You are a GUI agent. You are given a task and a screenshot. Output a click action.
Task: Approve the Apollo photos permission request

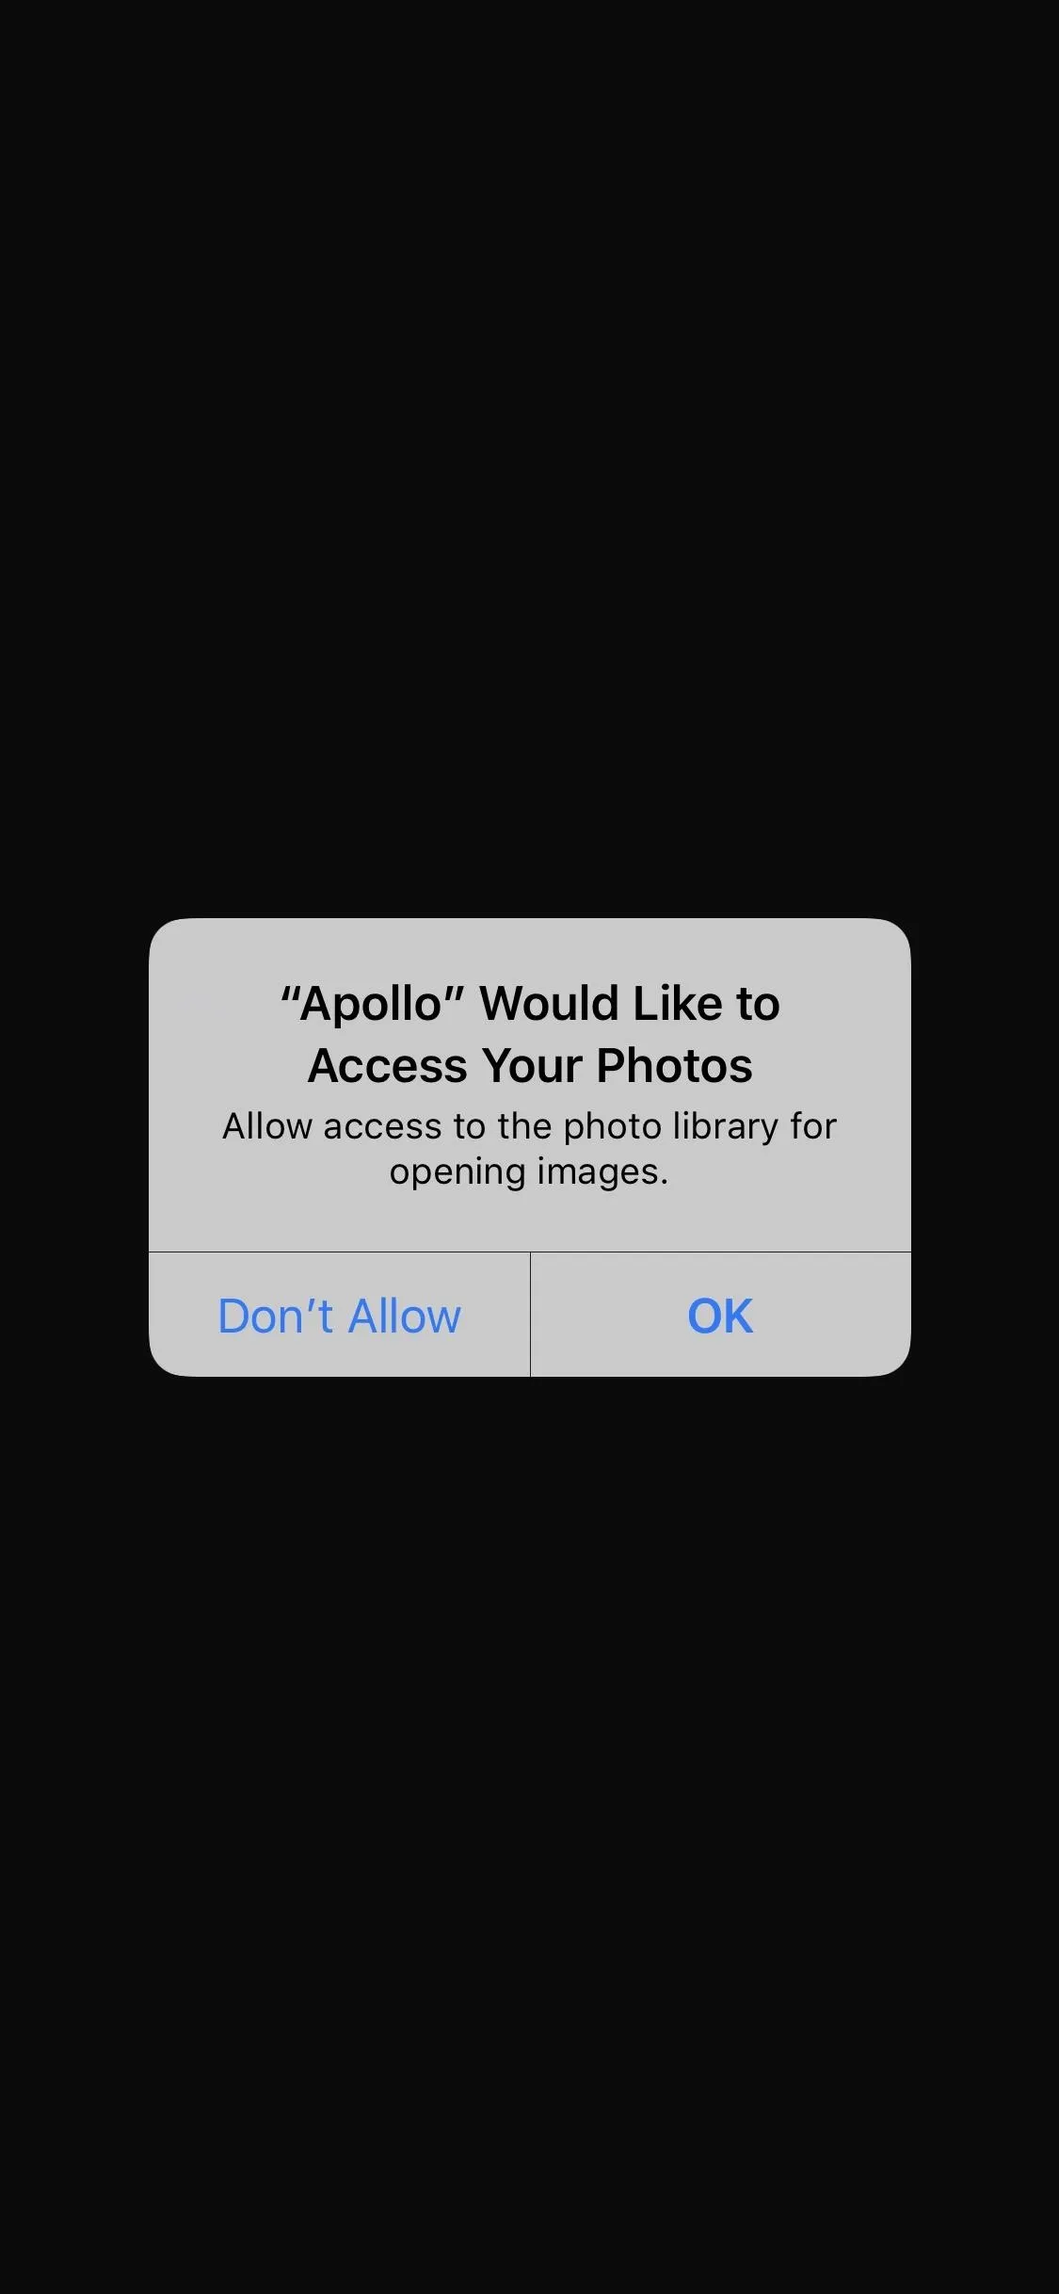point(721,1315)
